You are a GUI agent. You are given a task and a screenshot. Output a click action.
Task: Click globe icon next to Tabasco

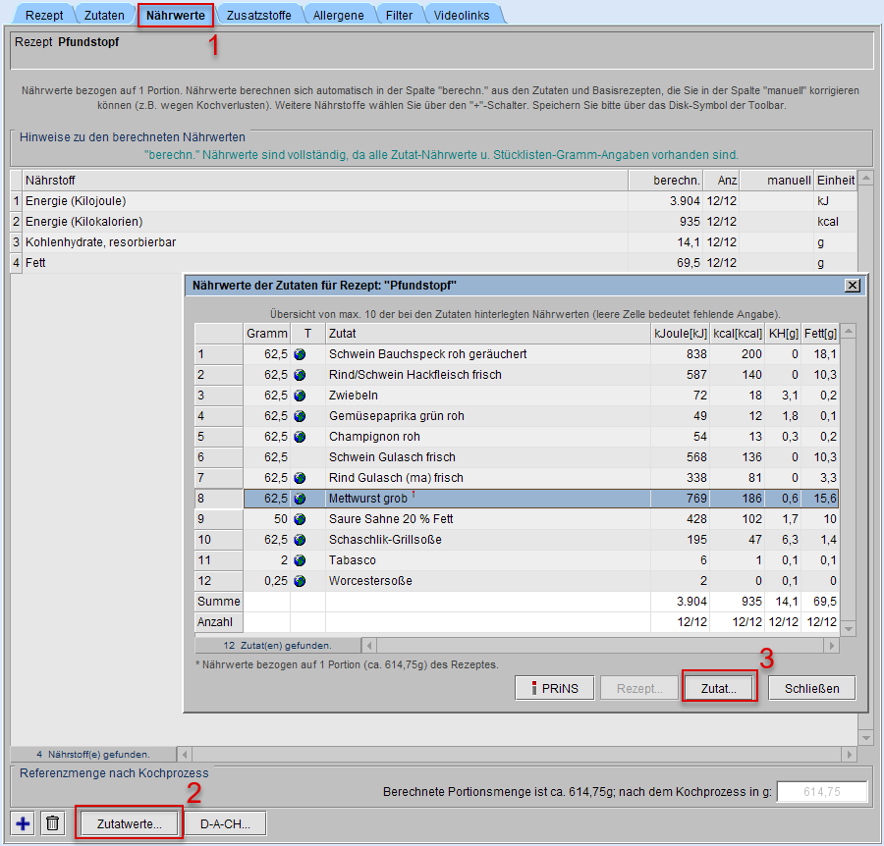click(300, 560)
